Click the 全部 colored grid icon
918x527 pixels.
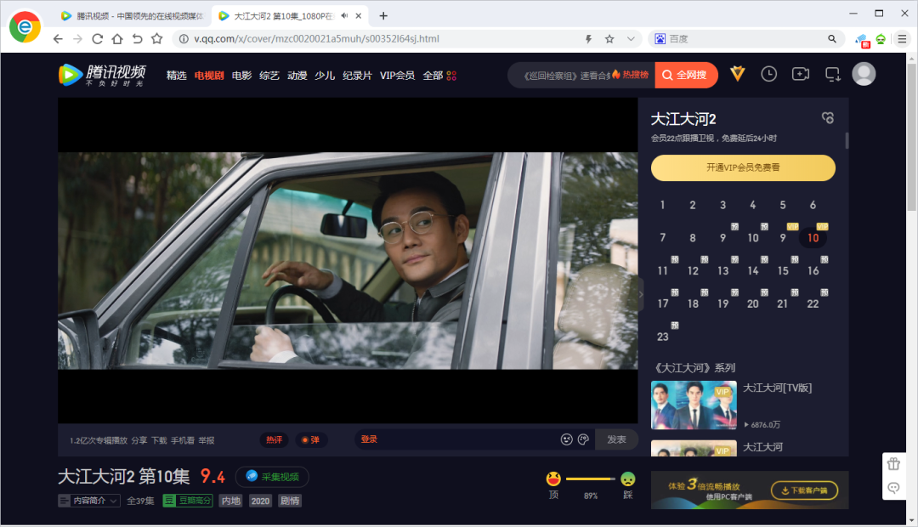point(451,76)
